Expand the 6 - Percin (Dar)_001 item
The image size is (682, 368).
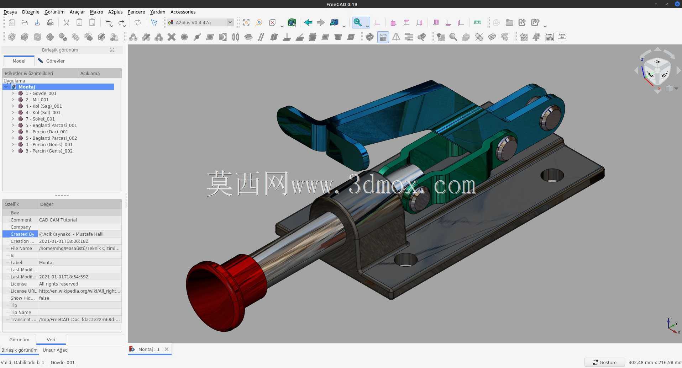coord(13,132)
